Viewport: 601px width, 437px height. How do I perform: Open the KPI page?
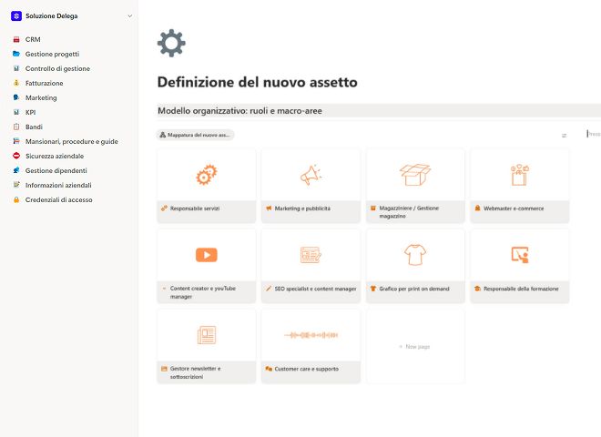pyautogui.click(x=31, y=112)
